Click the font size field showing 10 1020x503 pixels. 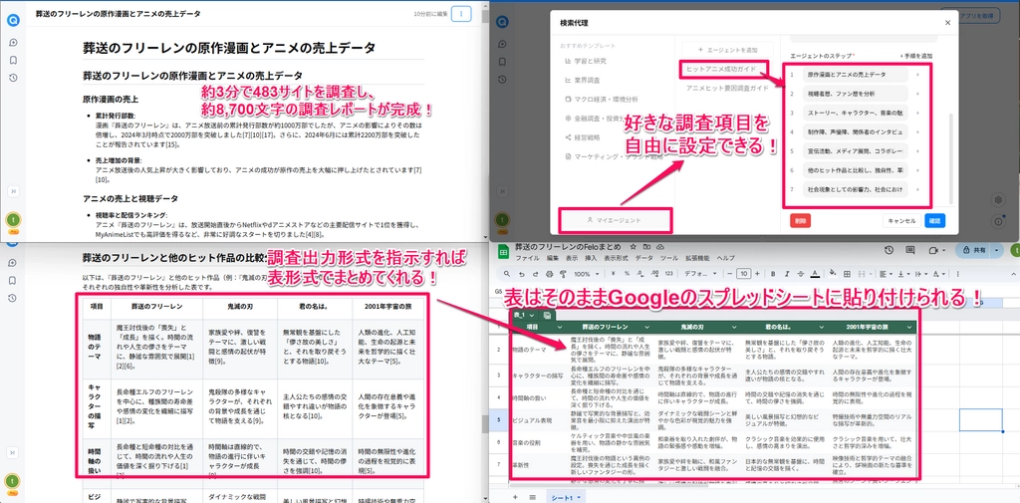pos(743,274)
